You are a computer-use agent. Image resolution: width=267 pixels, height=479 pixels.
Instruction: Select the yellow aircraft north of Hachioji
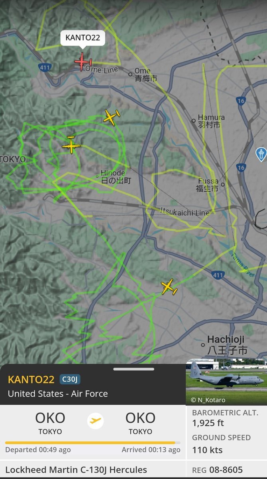coord(169,287)
